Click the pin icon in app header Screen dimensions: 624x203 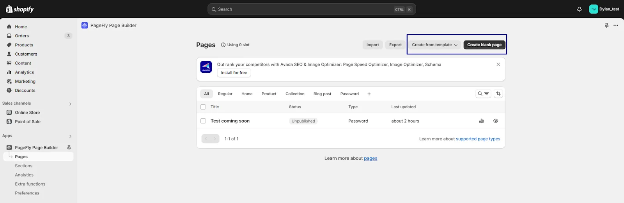606,25
